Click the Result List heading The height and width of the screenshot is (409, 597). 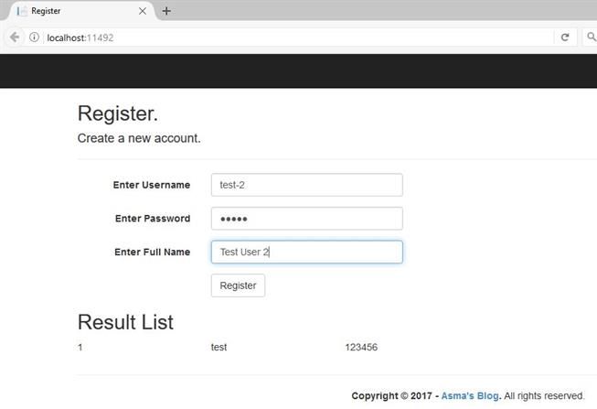125,322
